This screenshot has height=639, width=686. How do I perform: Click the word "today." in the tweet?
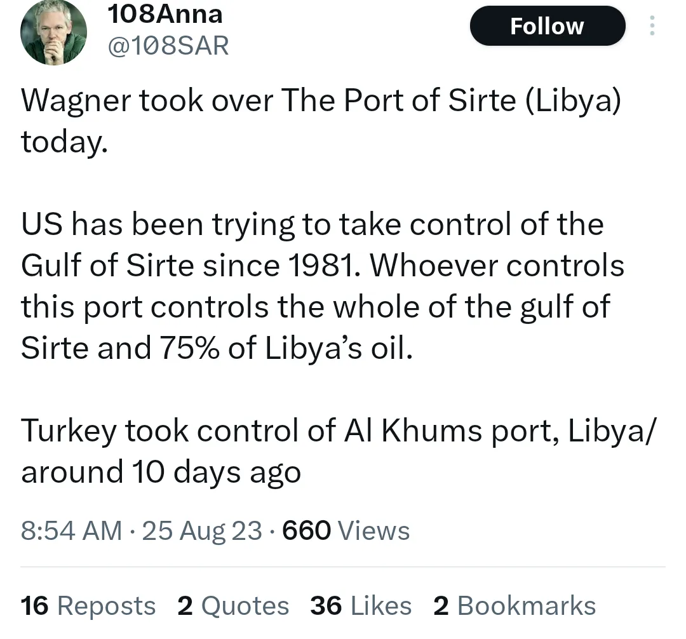pos(61,142)
